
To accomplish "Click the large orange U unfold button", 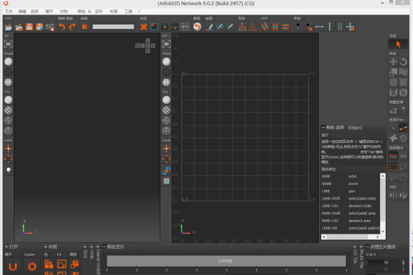I will point(12,266).
